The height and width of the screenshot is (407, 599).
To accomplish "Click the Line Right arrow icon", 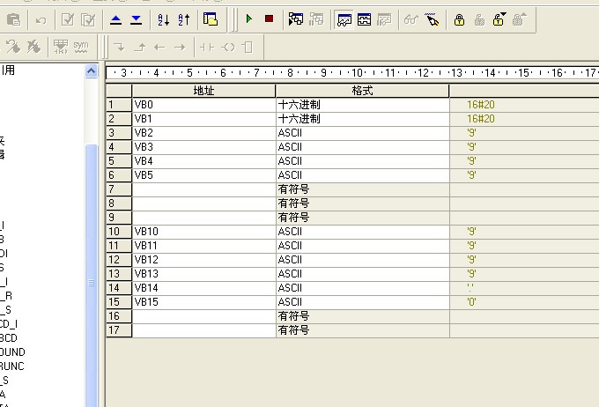I will point(180,48).
